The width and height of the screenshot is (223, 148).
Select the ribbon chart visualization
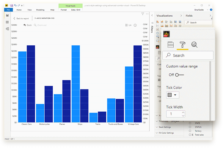point(180,26)
